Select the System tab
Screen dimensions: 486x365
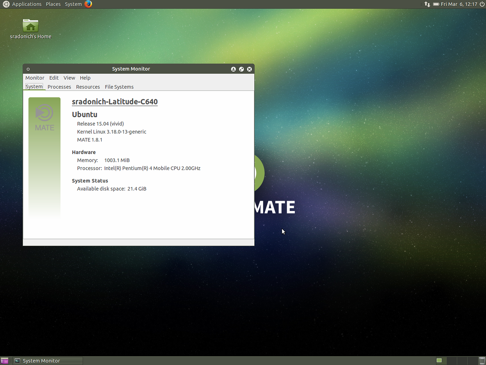pos(34,87)
